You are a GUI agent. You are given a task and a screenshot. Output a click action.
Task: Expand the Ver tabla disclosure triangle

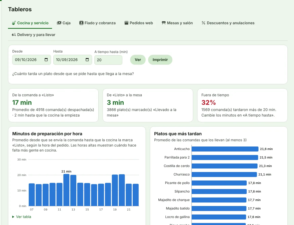pyautogui.click(x=13, y=217)
